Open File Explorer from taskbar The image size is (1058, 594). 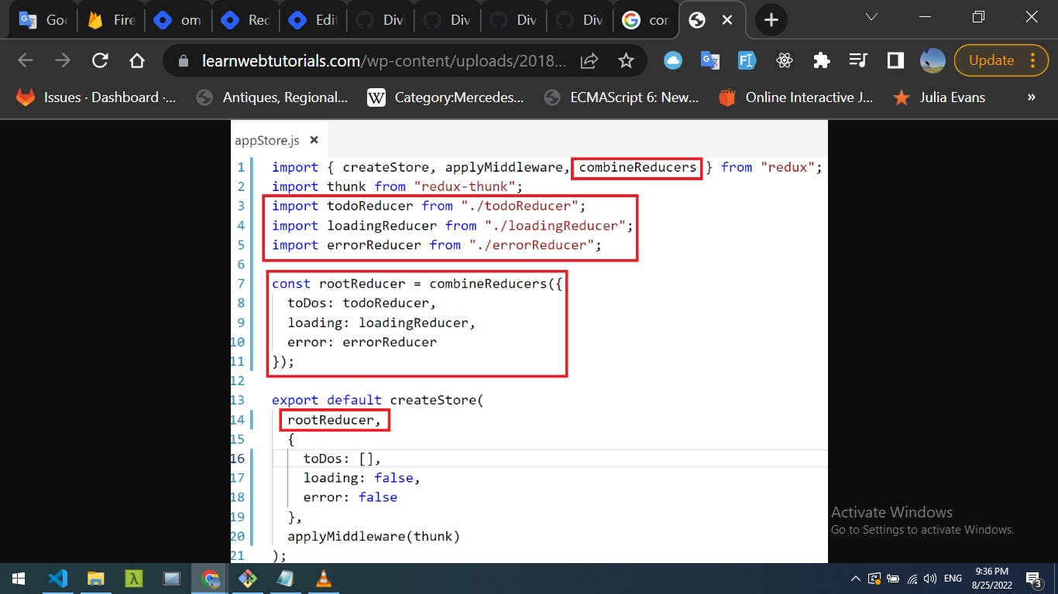[x=95, y=579]
